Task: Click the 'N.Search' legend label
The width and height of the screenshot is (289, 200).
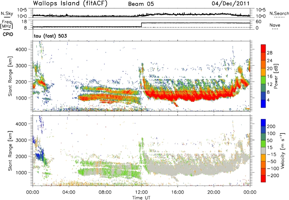Action: [279, 13]
